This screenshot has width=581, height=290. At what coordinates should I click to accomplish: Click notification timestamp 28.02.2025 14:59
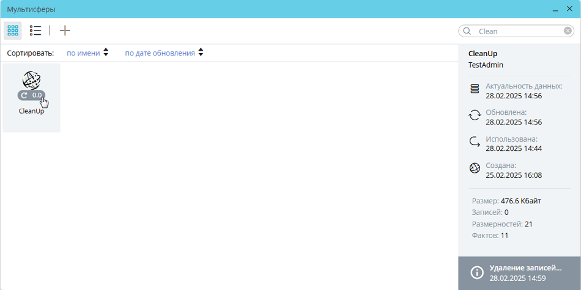[517, 278]
